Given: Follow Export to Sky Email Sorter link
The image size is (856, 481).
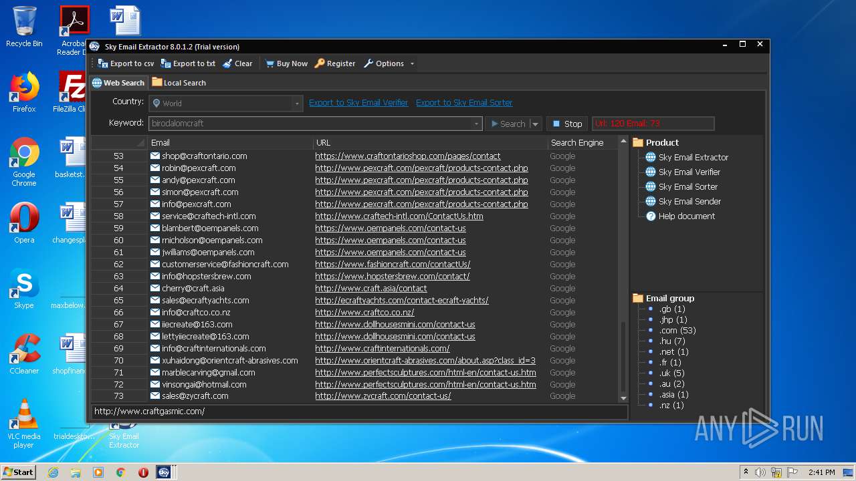Looking at the screenshot, I should click(464, 103).
